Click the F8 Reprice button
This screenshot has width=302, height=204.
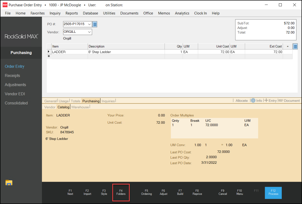(x=197, y=192)
